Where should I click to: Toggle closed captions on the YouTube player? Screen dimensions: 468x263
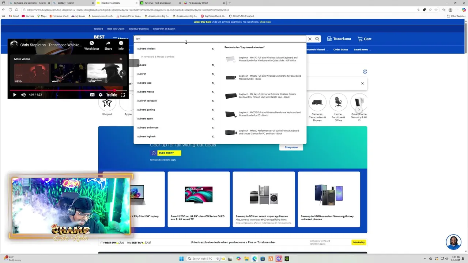[x=93, y=95]
